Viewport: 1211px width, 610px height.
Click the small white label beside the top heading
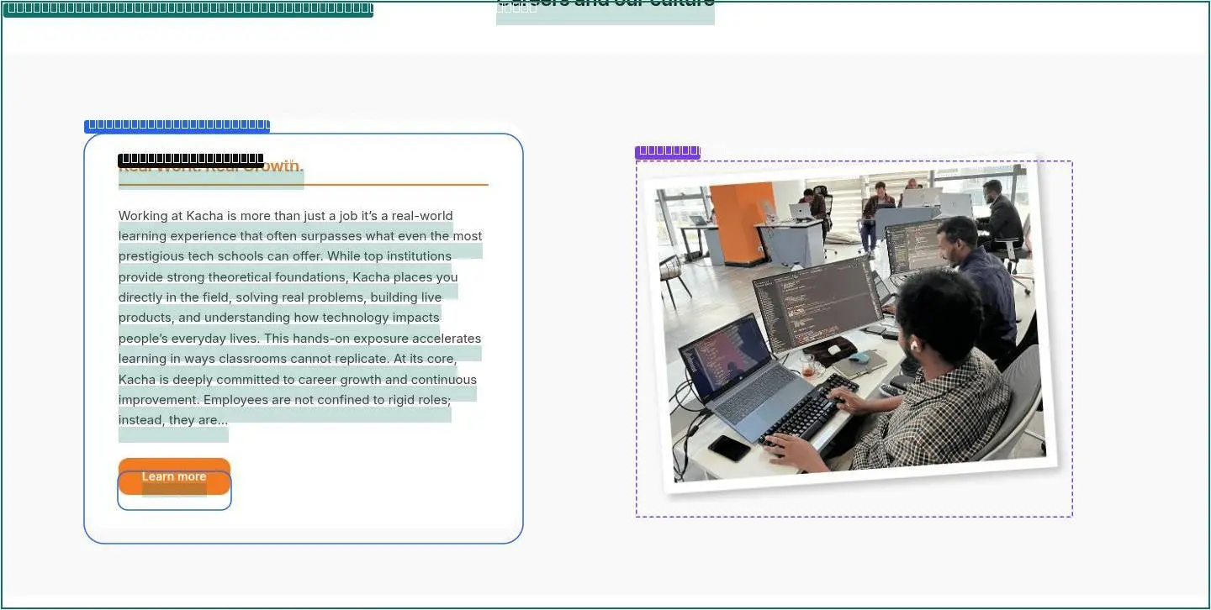click(x=516, y=8)
